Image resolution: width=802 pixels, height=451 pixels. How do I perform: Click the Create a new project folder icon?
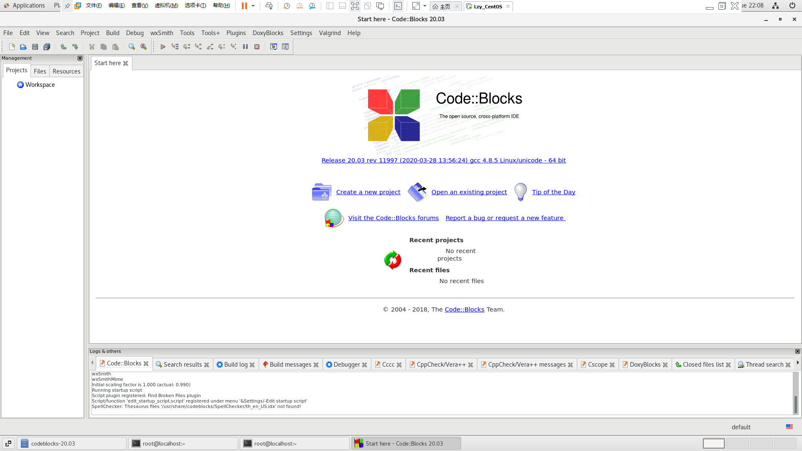point(322,192)
